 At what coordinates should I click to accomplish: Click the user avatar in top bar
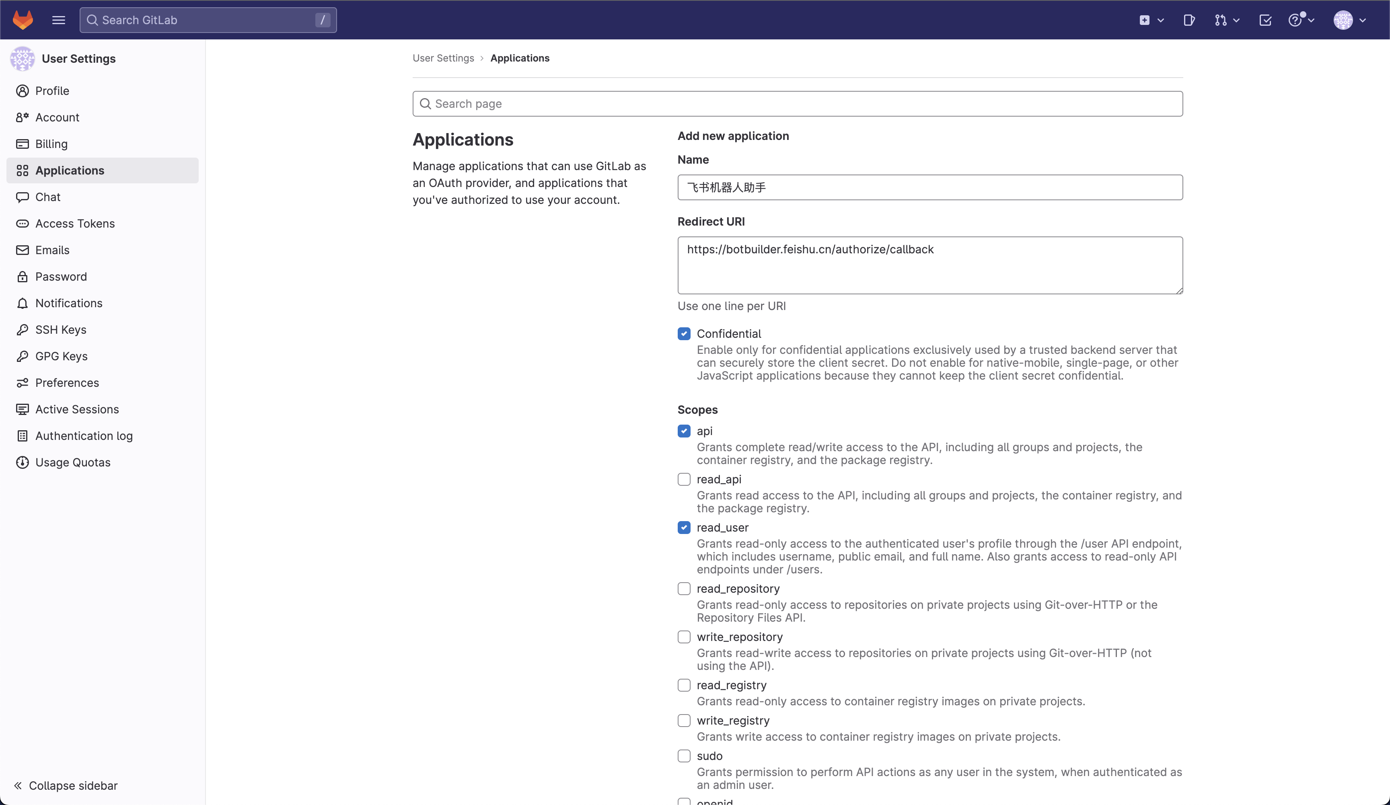pyautogui.click(x=1343, y=20)
